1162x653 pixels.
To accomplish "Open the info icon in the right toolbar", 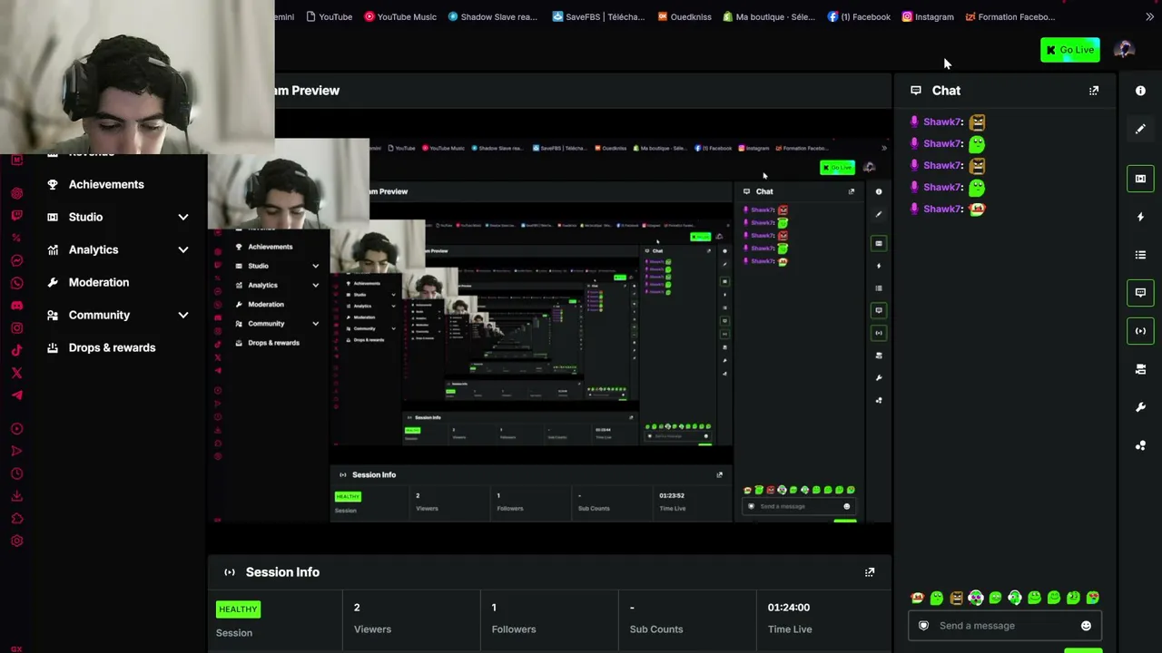I will pyautogui.click(x=1140, y=91).
